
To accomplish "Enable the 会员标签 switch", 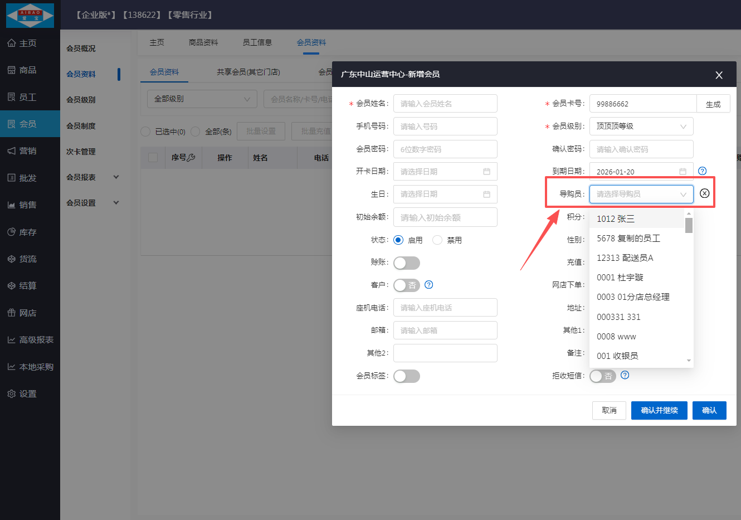I will click(x=406, y=376).
